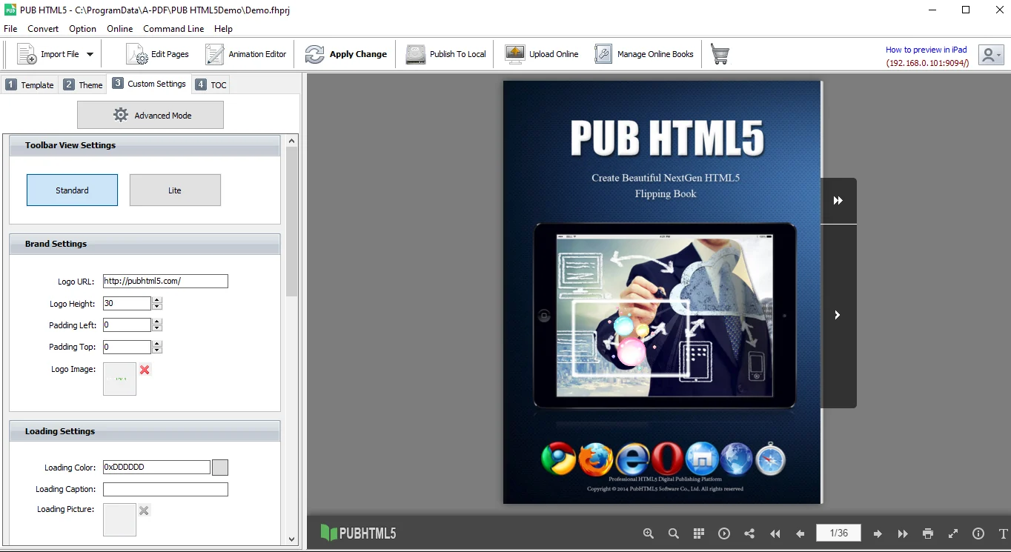The height and width of the screenshot is (552, 1011).
Task: Open the Option menu
Action: 82,29
